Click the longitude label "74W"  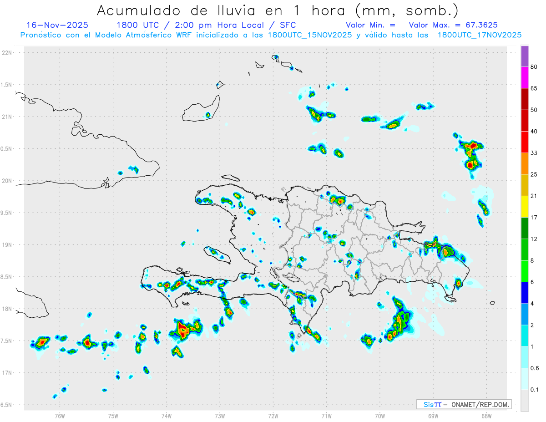pyautogui.click(x=167, y=416)
